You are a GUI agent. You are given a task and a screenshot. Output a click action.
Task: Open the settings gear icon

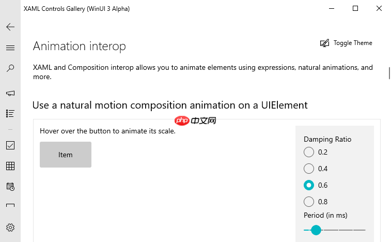coord(10,227)
